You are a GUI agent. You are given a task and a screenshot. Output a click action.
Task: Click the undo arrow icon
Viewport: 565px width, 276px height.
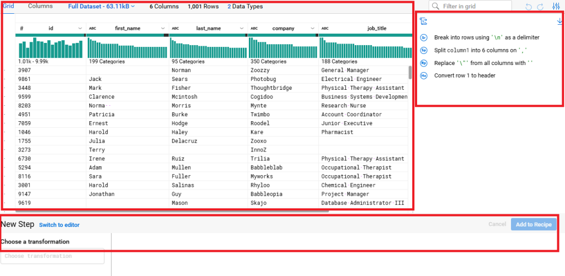[x=529, y=6]
